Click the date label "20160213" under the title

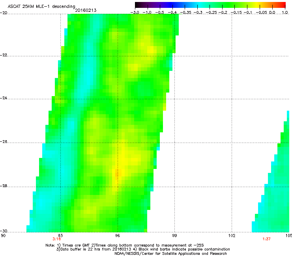(86, 10)
